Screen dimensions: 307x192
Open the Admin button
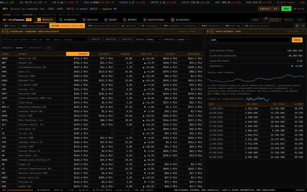click(x=255, y=20)
